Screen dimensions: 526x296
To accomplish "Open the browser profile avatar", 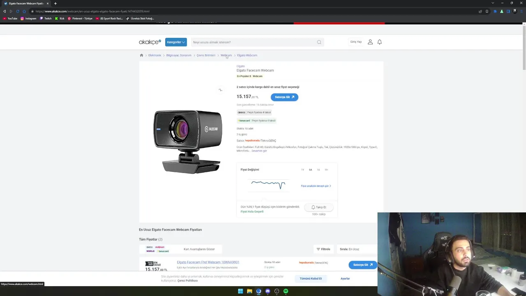I will click(515, 11).
